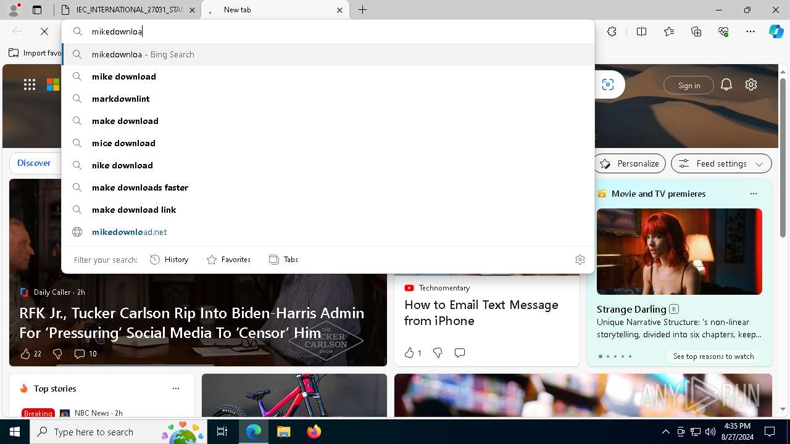Launch Firefox from taskbar

[314, 432]
